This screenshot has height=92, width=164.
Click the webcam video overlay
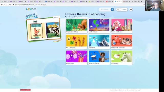pyautogui.click(x=154, y=5)
